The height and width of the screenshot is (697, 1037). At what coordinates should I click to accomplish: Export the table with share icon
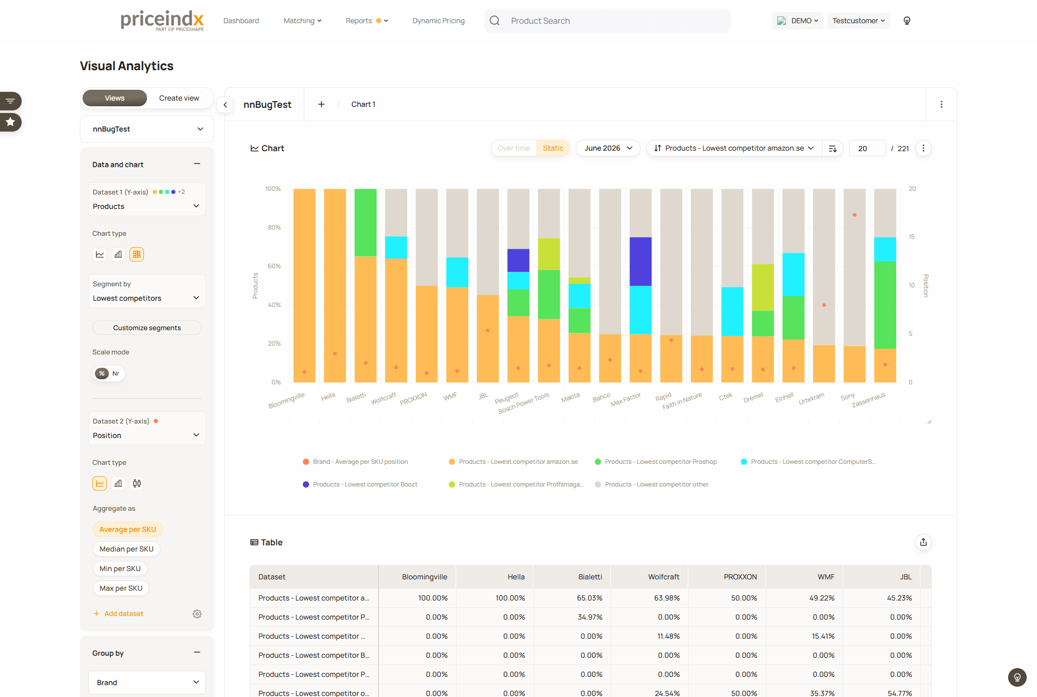pos(923,542)
